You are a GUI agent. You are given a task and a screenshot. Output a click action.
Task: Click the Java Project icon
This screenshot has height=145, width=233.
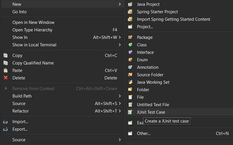[x=130, y=4]
